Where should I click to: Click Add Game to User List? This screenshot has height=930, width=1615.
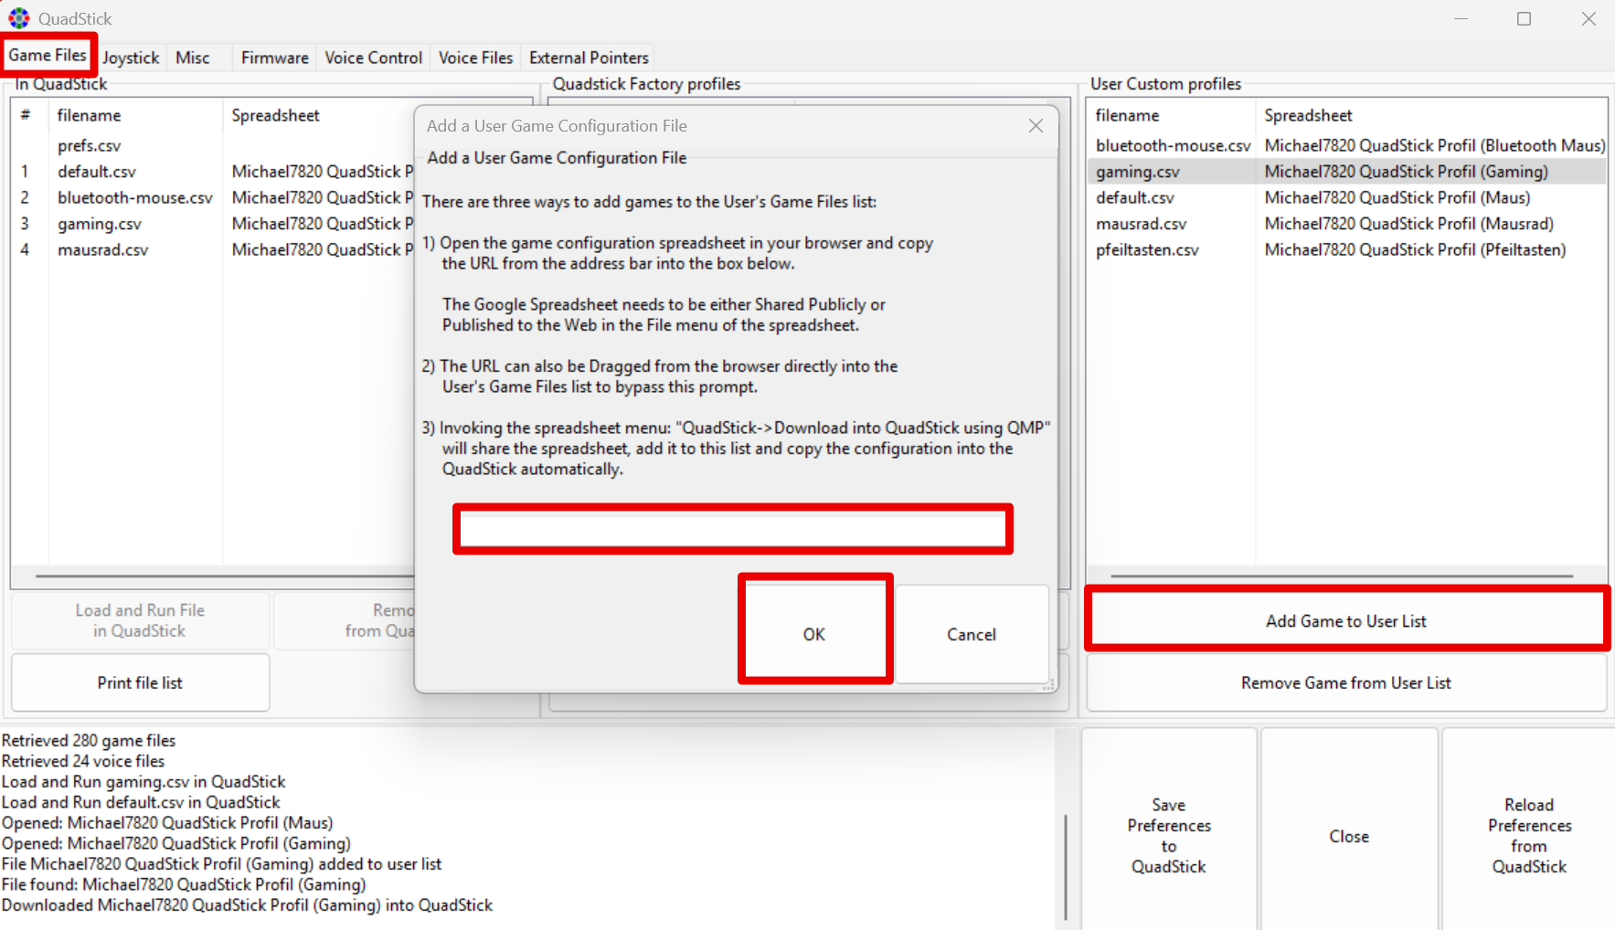(1345, 621)
